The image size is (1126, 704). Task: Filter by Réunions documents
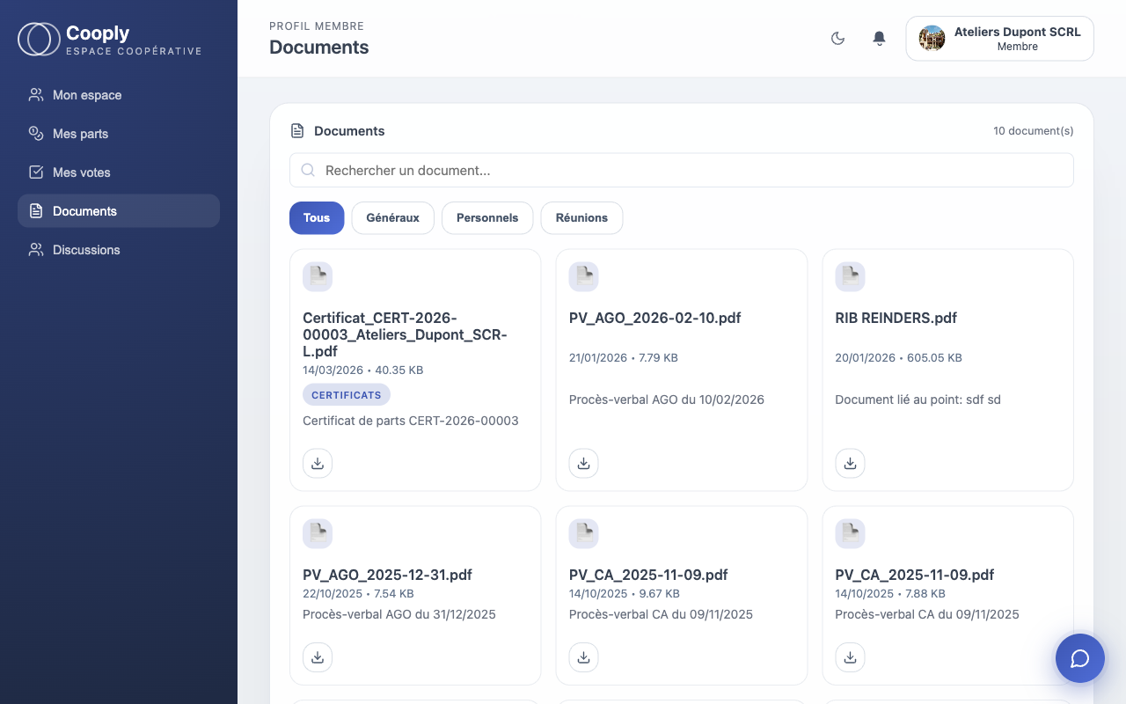tap(581, 218)
